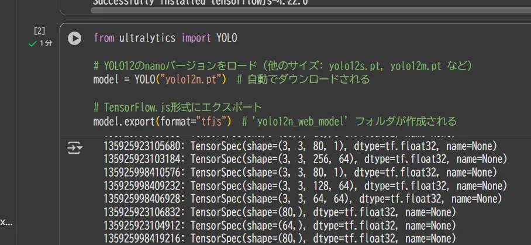
Task: Run the YOLO export code cell
Action: 74,38
